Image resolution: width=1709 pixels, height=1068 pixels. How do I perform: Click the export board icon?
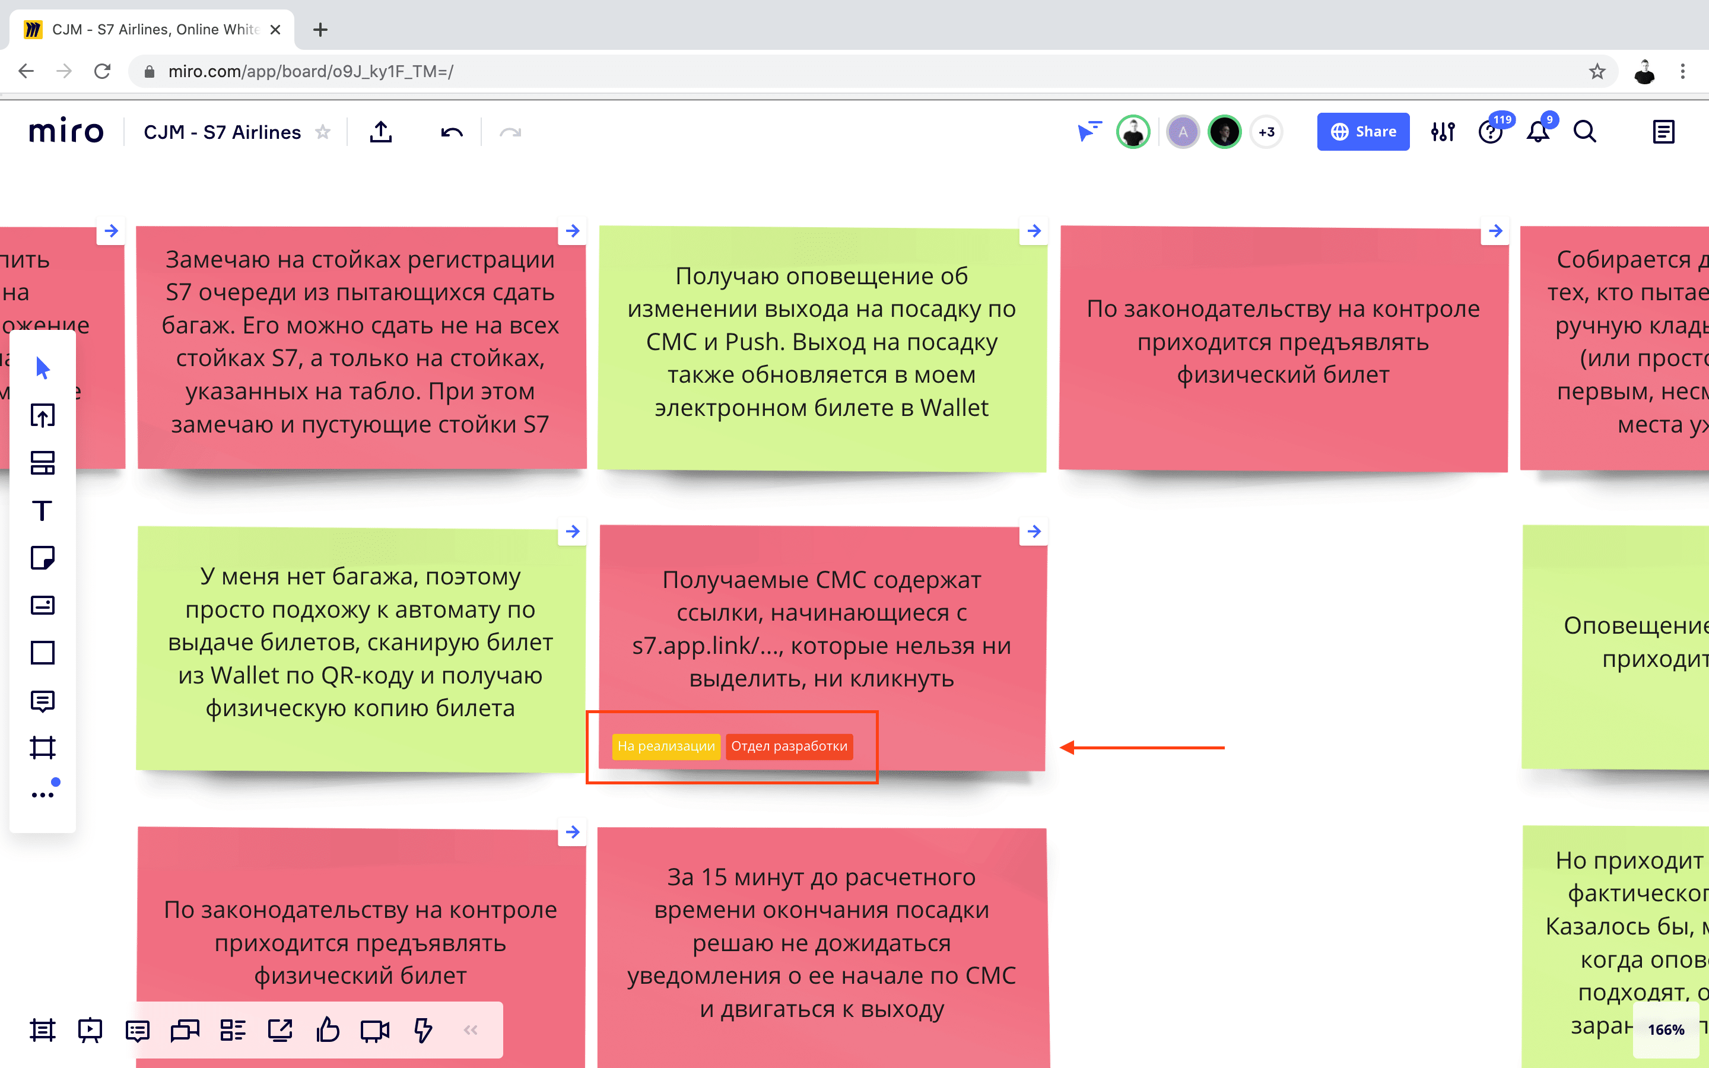[380, 132]
